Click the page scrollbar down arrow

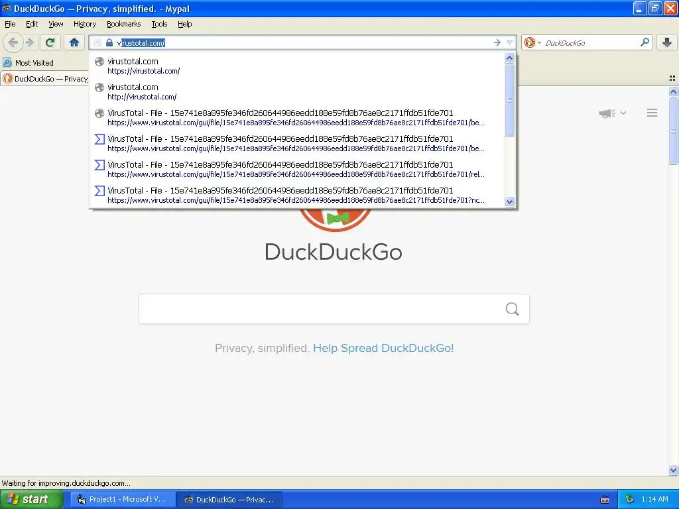pyautogui.click(x=673, y=470)
